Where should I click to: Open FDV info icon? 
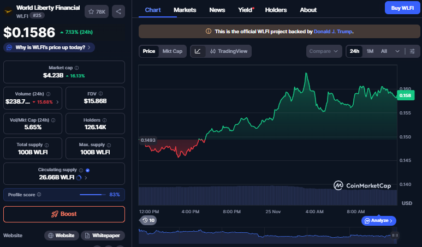pos(100,94)
